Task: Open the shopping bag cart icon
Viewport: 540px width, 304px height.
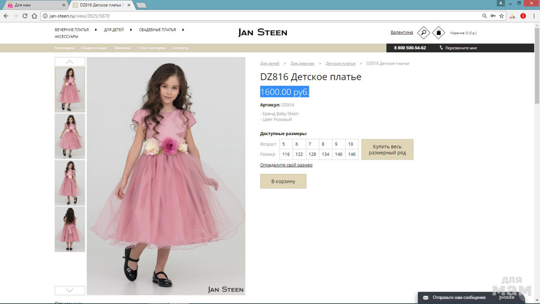Action: click(x=438, y=33)
